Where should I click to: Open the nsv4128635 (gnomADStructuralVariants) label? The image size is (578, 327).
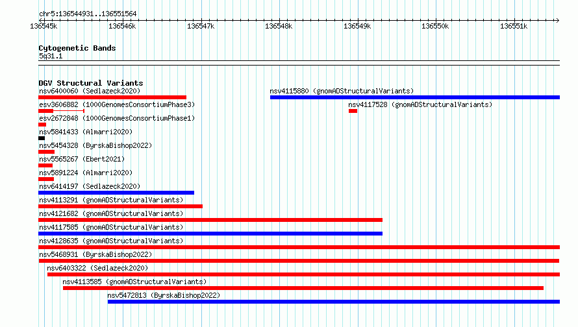coord(111,241)
